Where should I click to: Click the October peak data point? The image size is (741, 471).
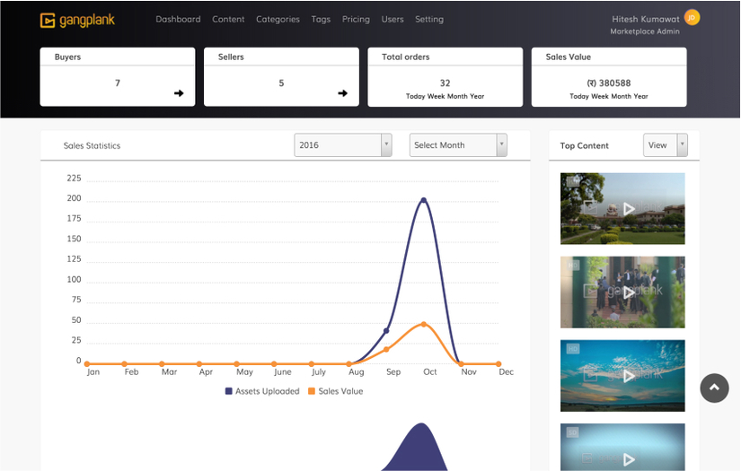[x=423, y=200]
